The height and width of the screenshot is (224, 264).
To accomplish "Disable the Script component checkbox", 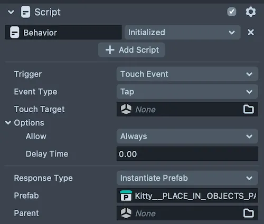I will click(232, 12).
